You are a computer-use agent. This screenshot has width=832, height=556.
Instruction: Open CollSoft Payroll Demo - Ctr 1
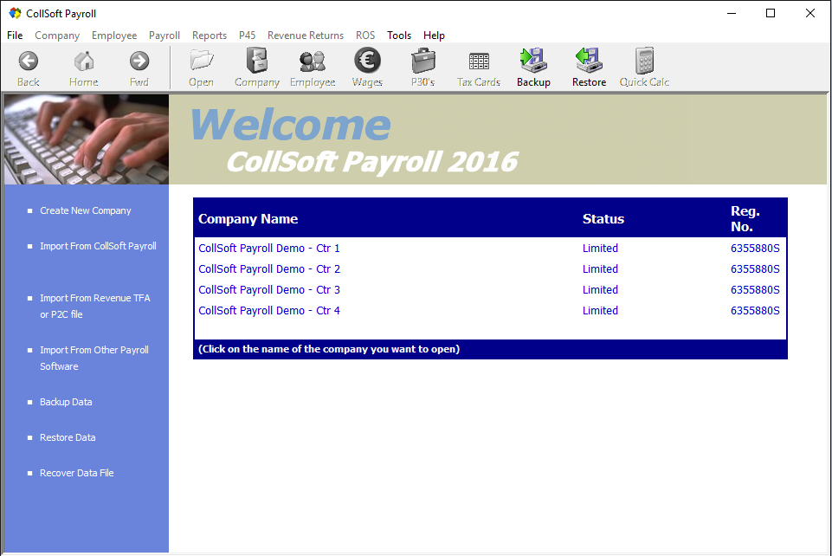pyautogui.click(x=269, y=249)
